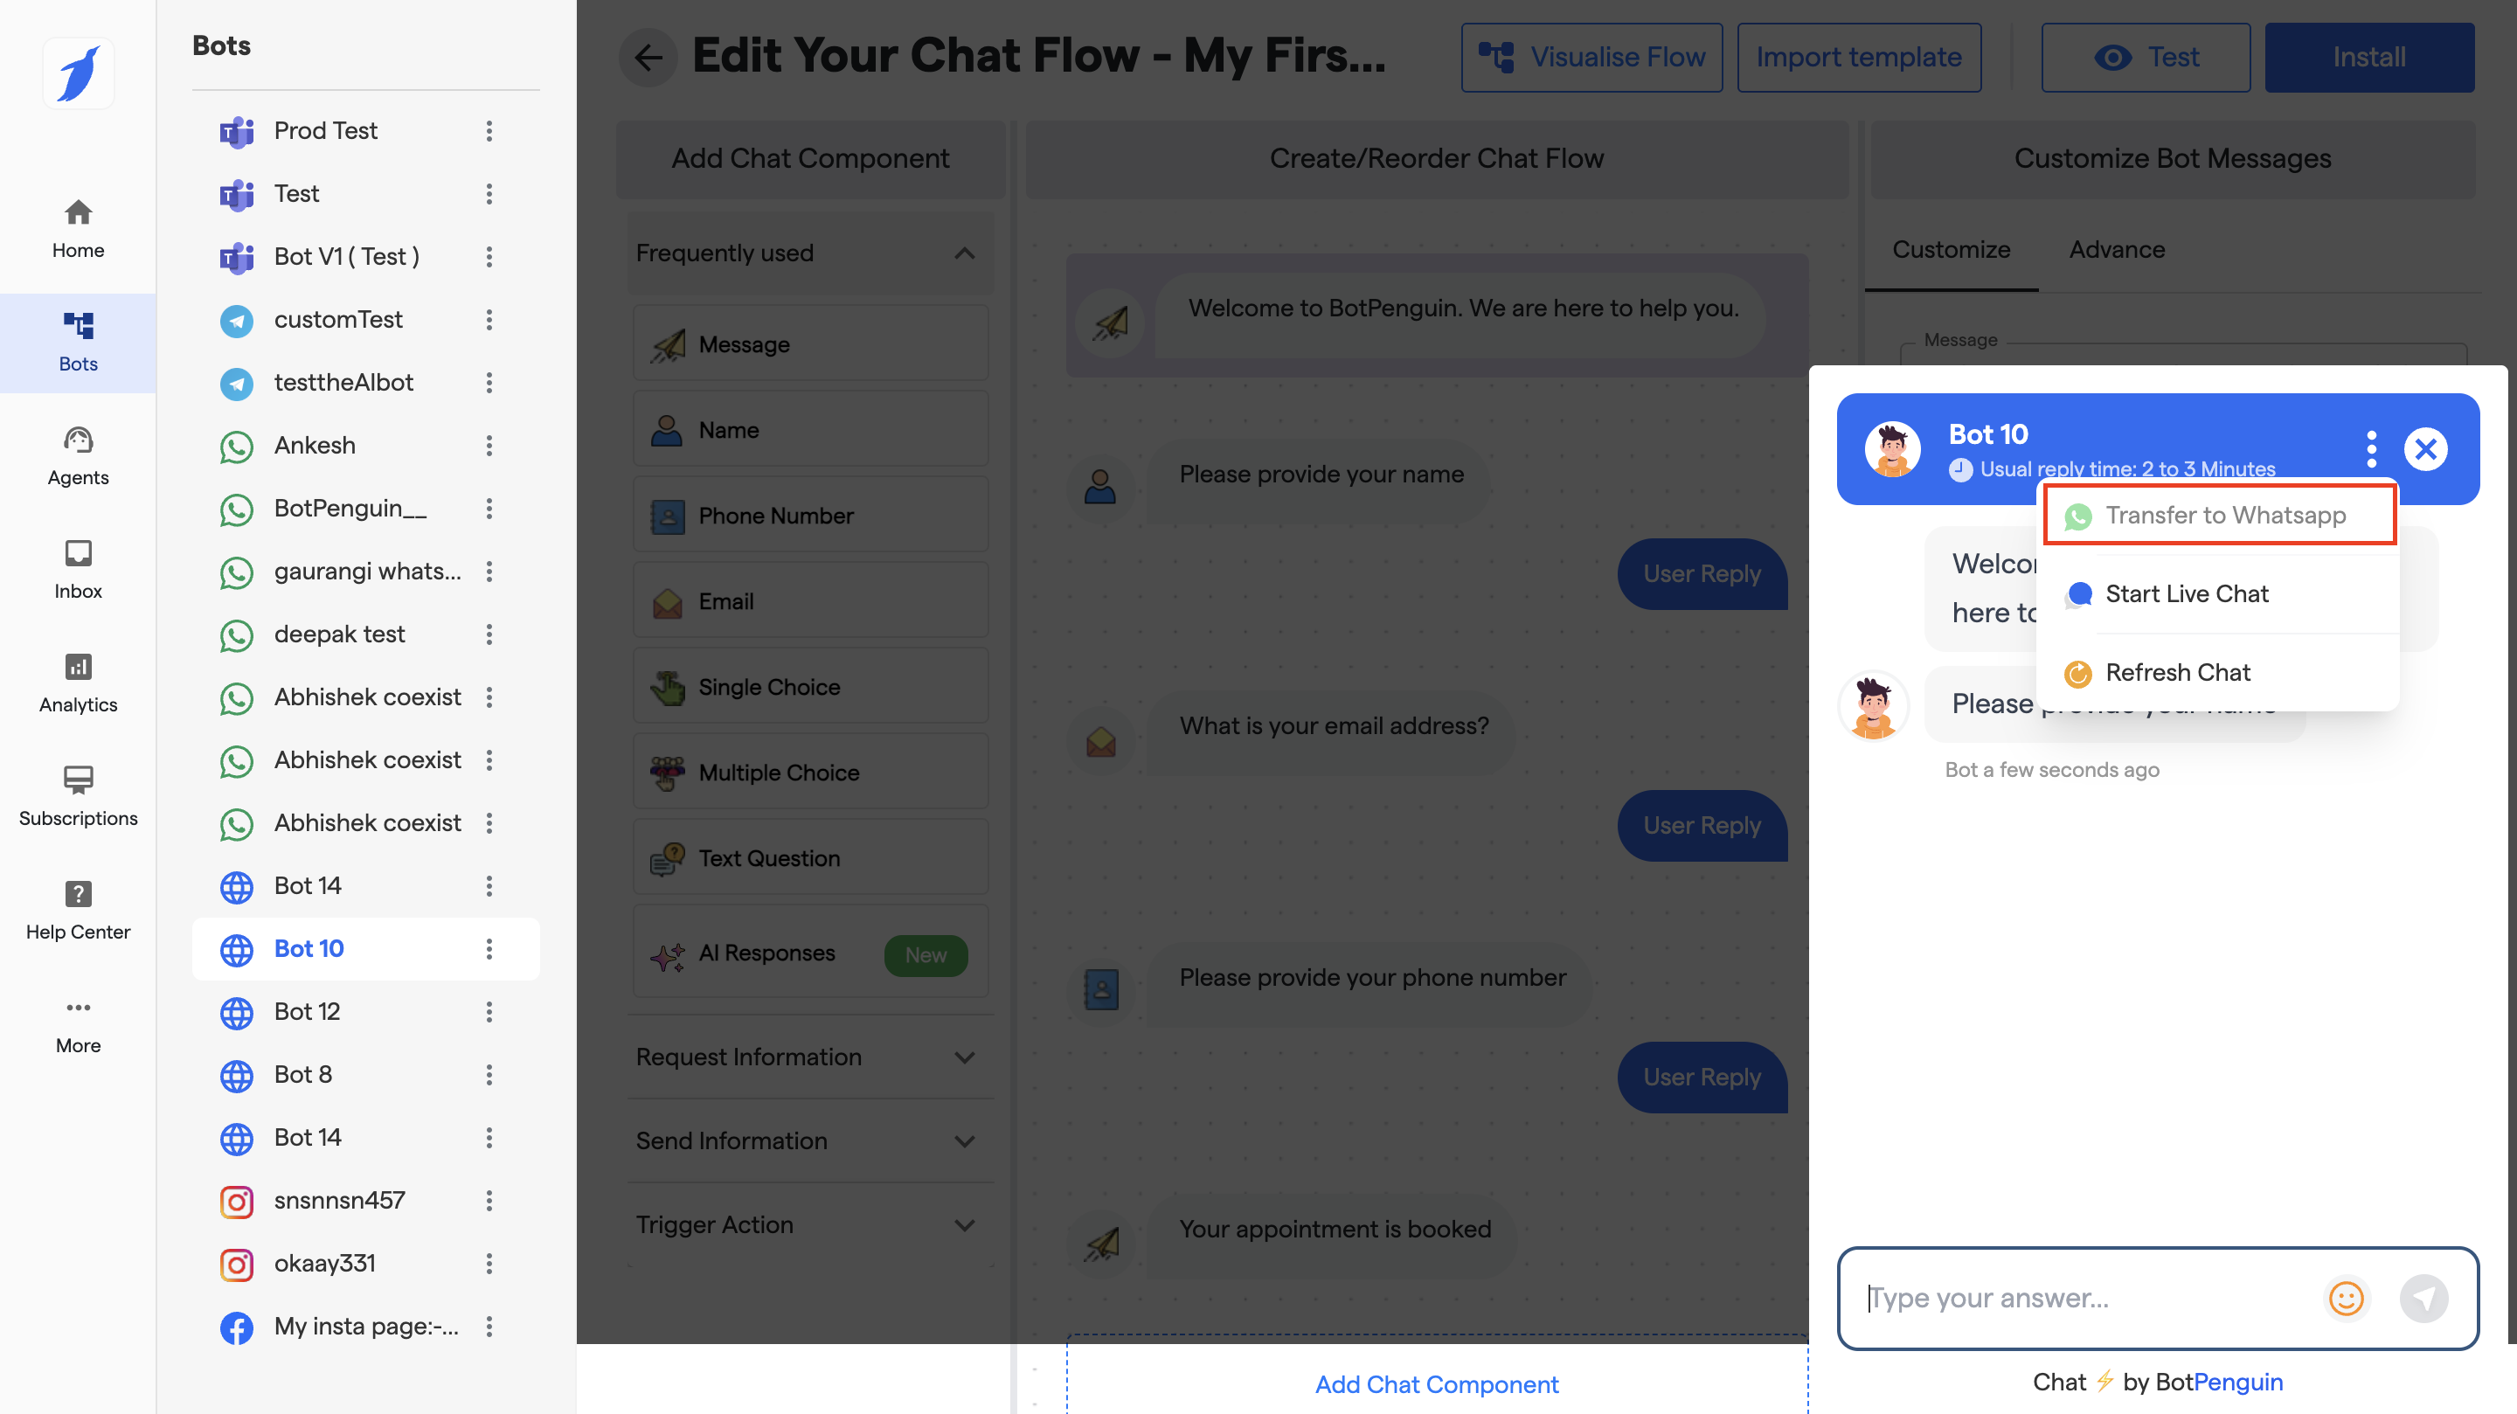Viewport: 2517px width, 1414px height.
Task: Close the Bot 10 chat widget
Action: tap(2425, 448)
